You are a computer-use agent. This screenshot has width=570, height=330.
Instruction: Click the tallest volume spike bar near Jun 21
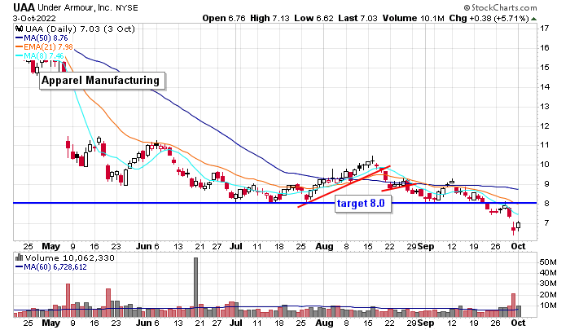[196, 288]
